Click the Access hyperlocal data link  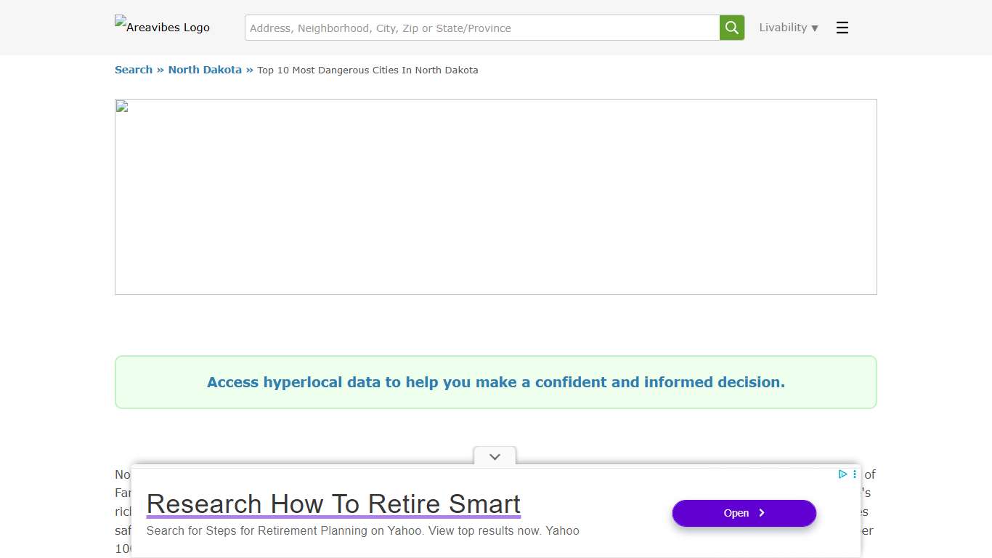coord(496,382)
